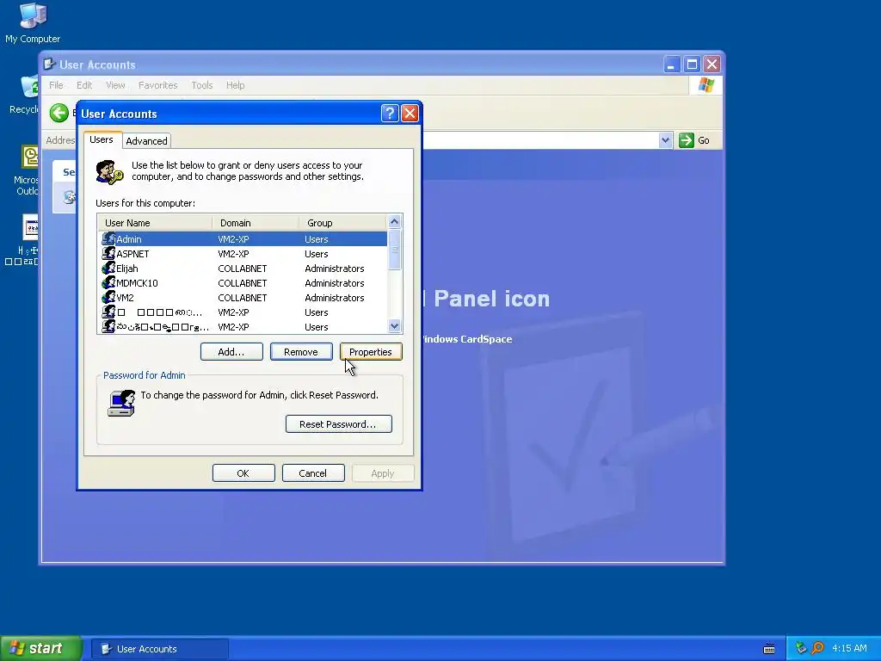Select the Admin user name
This screenshot has width=881, height=661.
coord(129,239)
